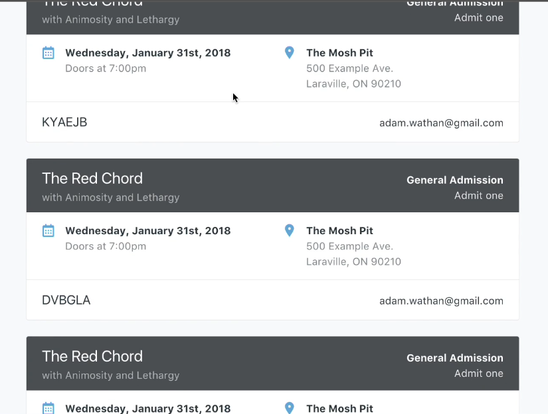Click The Red Chord title above DVBGLA
The height and width of the screenshot is (414, 548).
tap(92, 178)
